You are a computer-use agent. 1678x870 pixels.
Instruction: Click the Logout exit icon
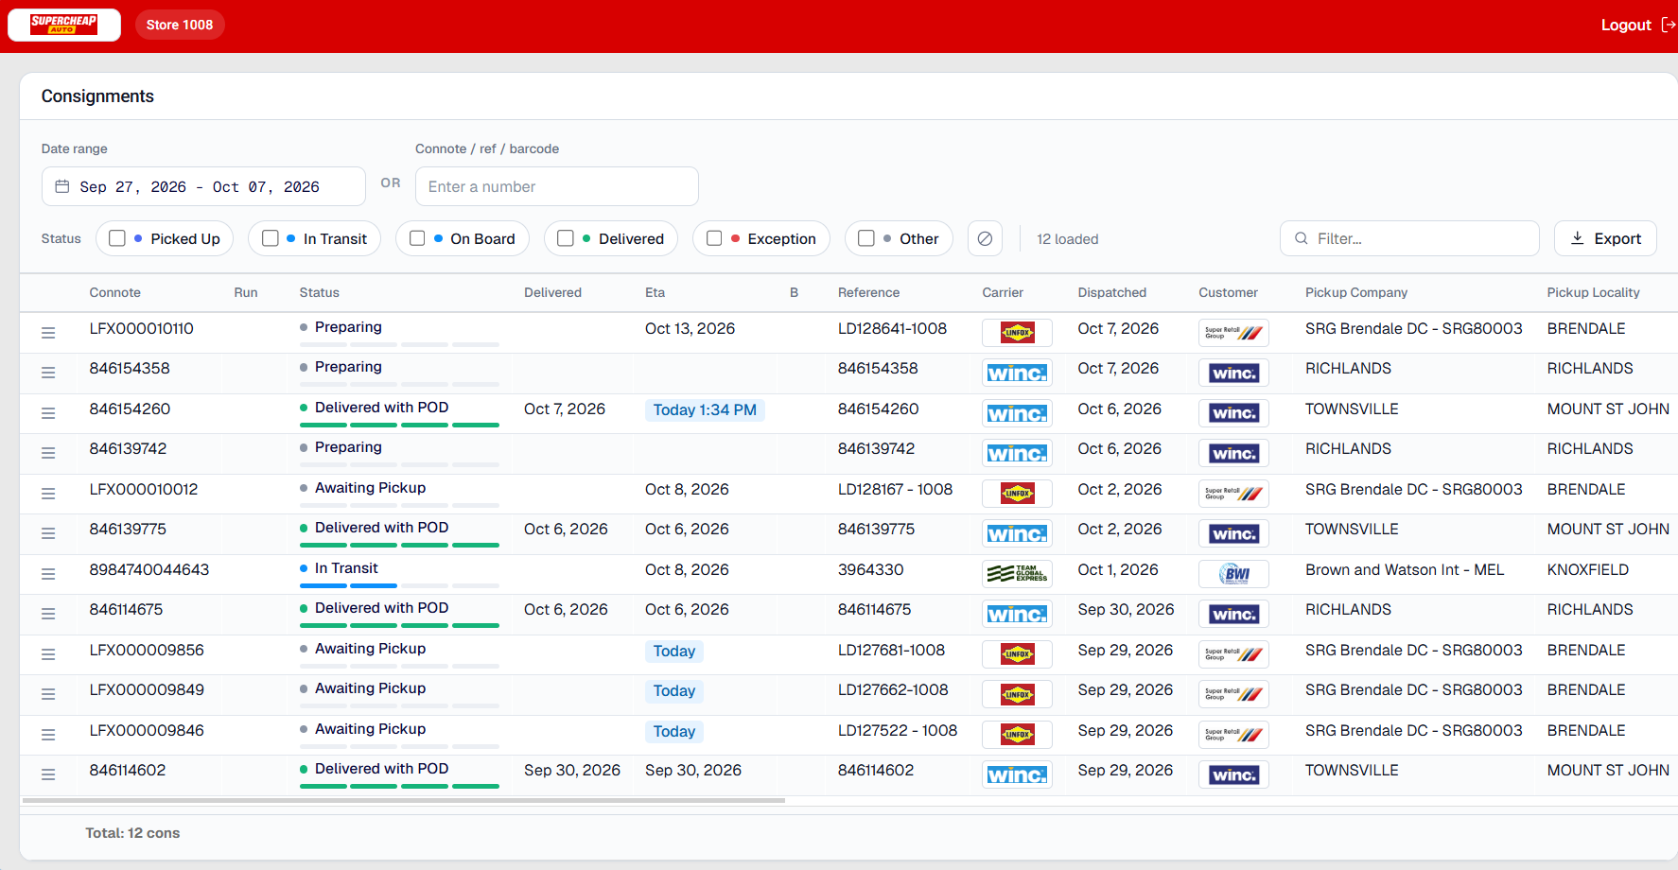1669,25
